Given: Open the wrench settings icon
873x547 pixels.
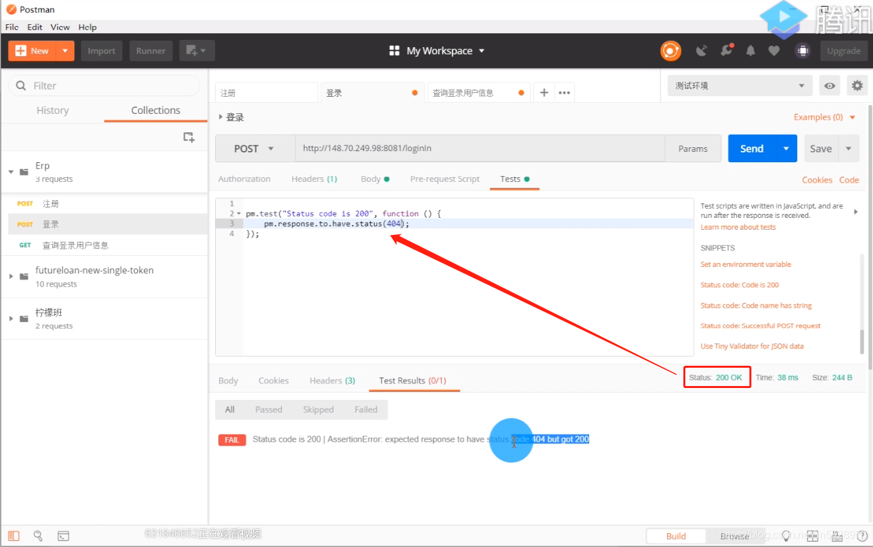Looking at the screenshot, I should tap(726, 51).
